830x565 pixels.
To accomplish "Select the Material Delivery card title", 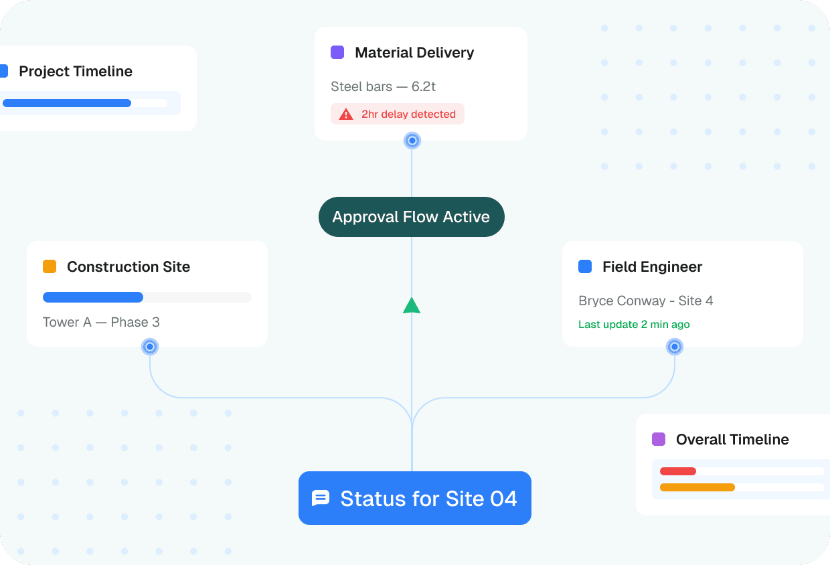I will tap(414, 52).
